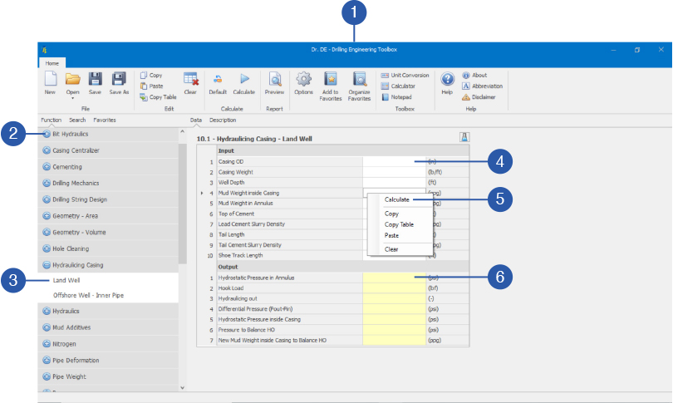Clear the table using Clear icon
673x403 pixels.
(190, 80)
